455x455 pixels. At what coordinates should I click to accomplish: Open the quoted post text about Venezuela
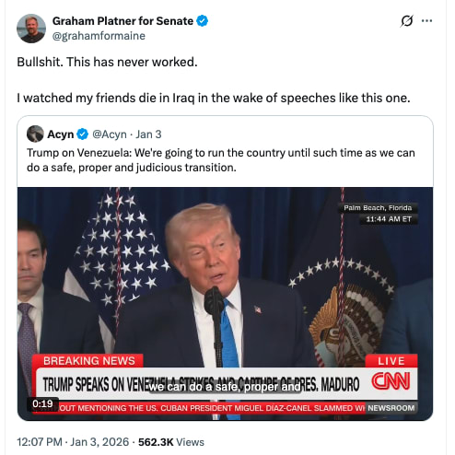(x=221, y=160)
